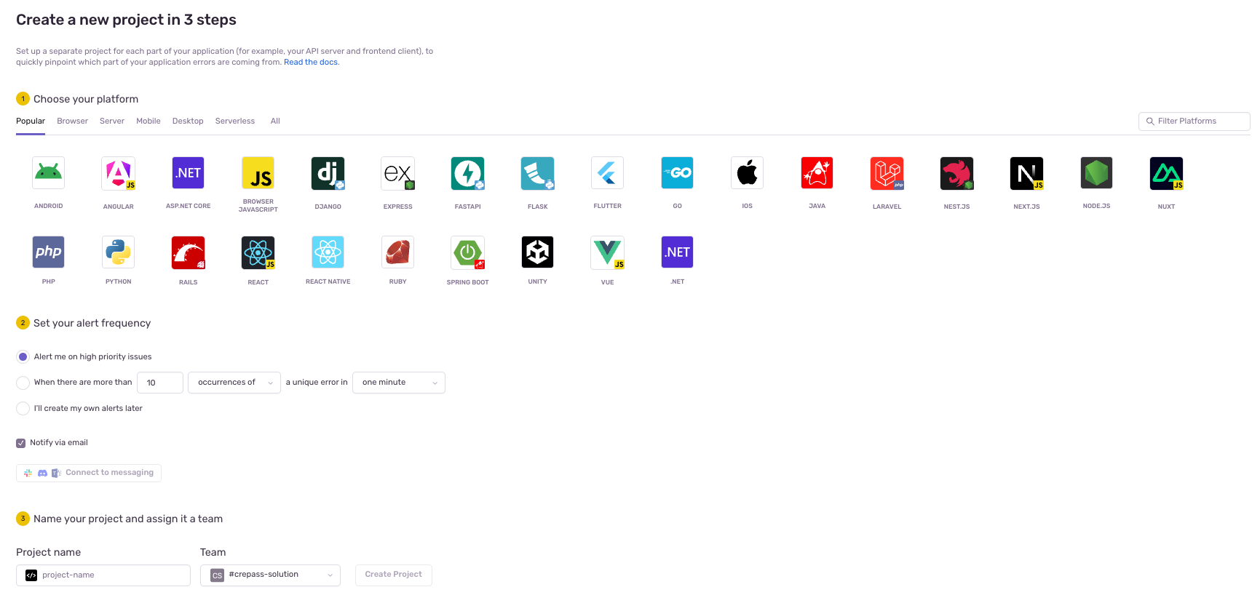This screenshot has width=1252, height=603.
Task: Pick the Next.js platform icon
Action: [1026, 173]
